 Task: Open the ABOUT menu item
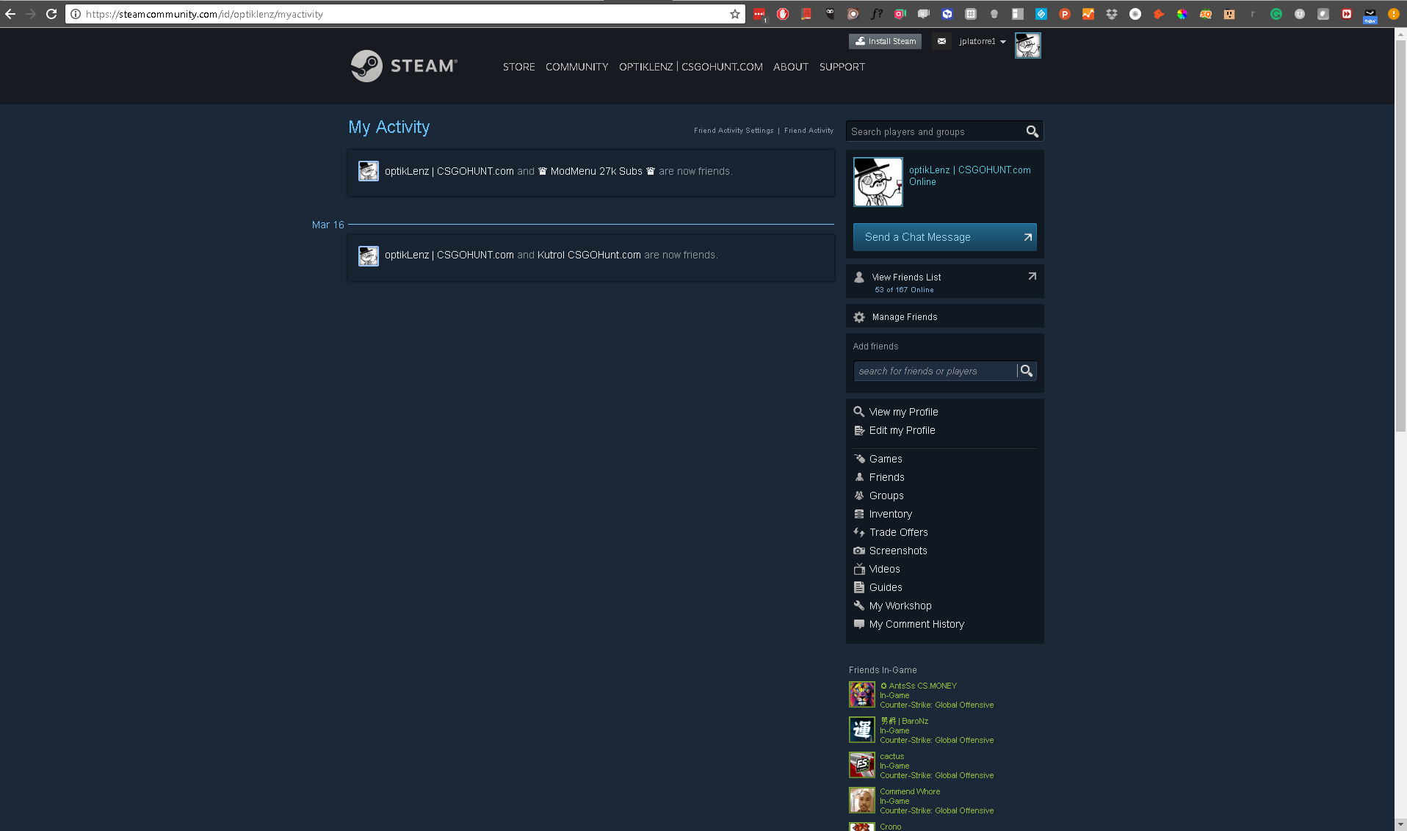pos(791,67)
